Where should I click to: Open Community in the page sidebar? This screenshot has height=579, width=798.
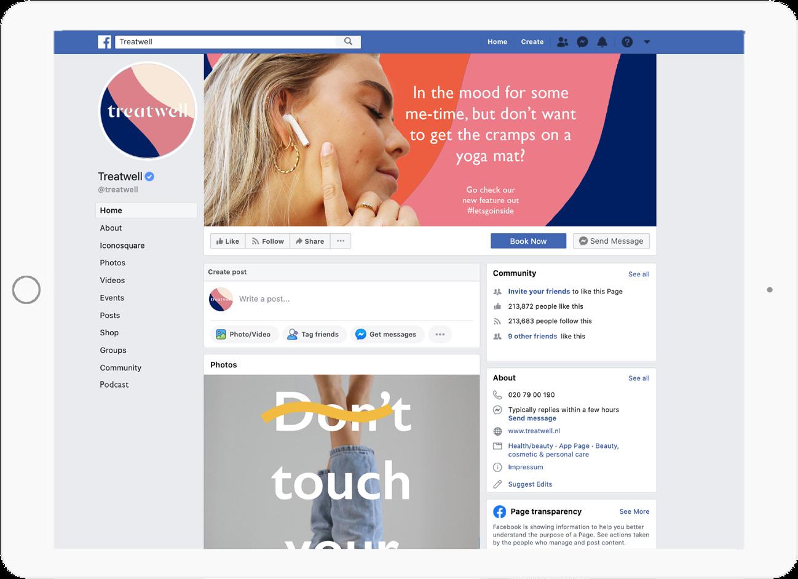click(x=120, y=367)
